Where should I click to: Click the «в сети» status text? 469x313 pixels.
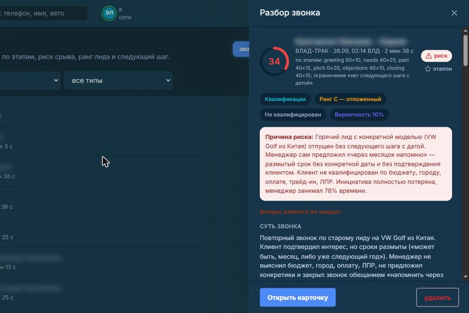125,13
